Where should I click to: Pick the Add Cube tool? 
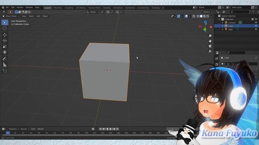[5, 71]
